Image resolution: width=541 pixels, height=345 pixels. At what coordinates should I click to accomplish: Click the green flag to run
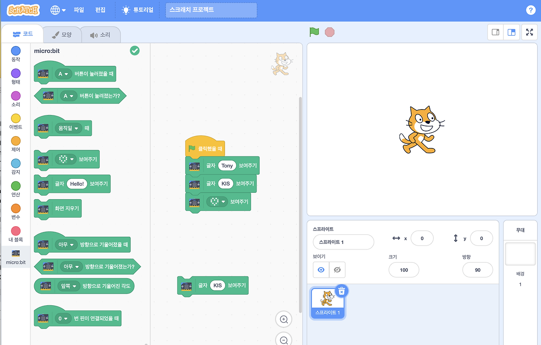click(x=314, y=32)
